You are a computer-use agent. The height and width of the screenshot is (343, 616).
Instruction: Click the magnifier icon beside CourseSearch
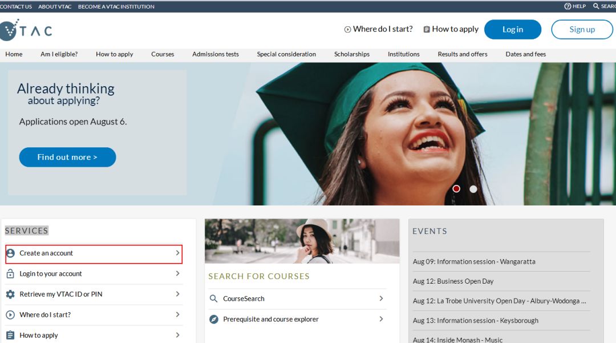(213, 298)
